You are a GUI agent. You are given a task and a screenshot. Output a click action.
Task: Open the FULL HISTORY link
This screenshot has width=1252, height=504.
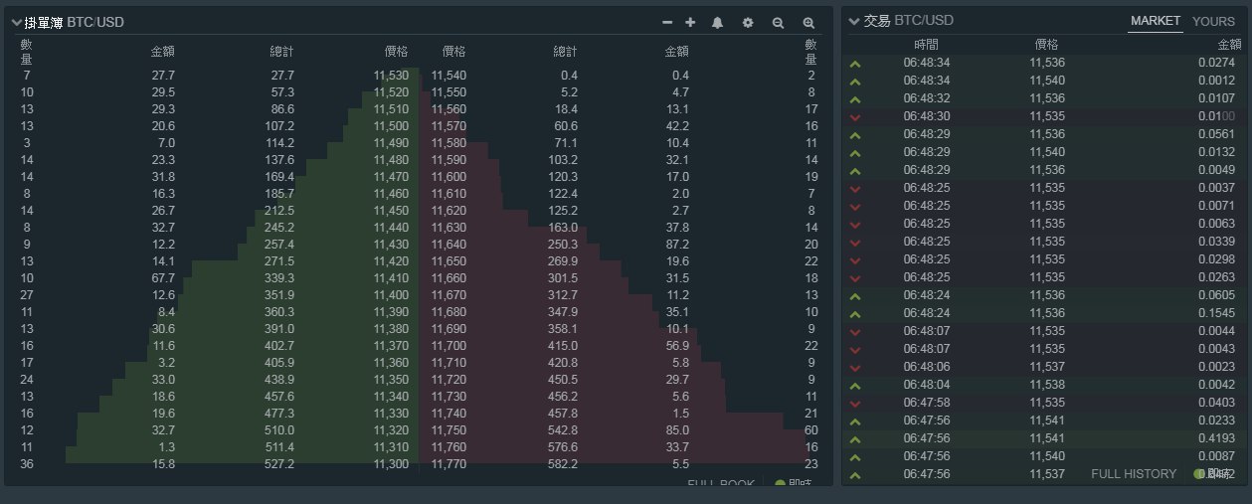click(1133, 474)
